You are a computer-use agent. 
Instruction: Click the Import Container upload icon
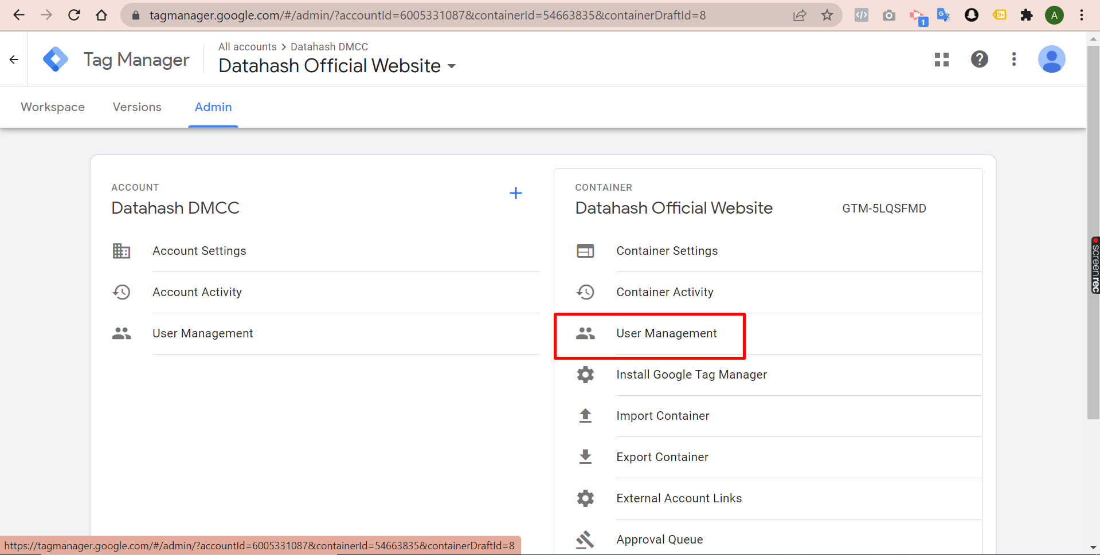pyautogui.click(x=585, y=416)
